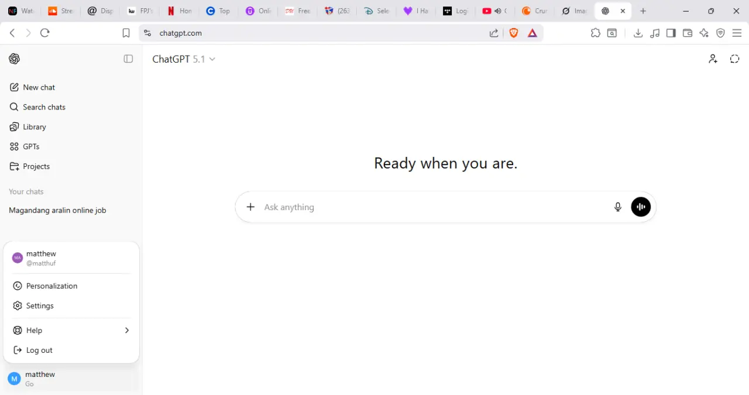Click the matthew @matthuf profile entry

pos(71,258)
